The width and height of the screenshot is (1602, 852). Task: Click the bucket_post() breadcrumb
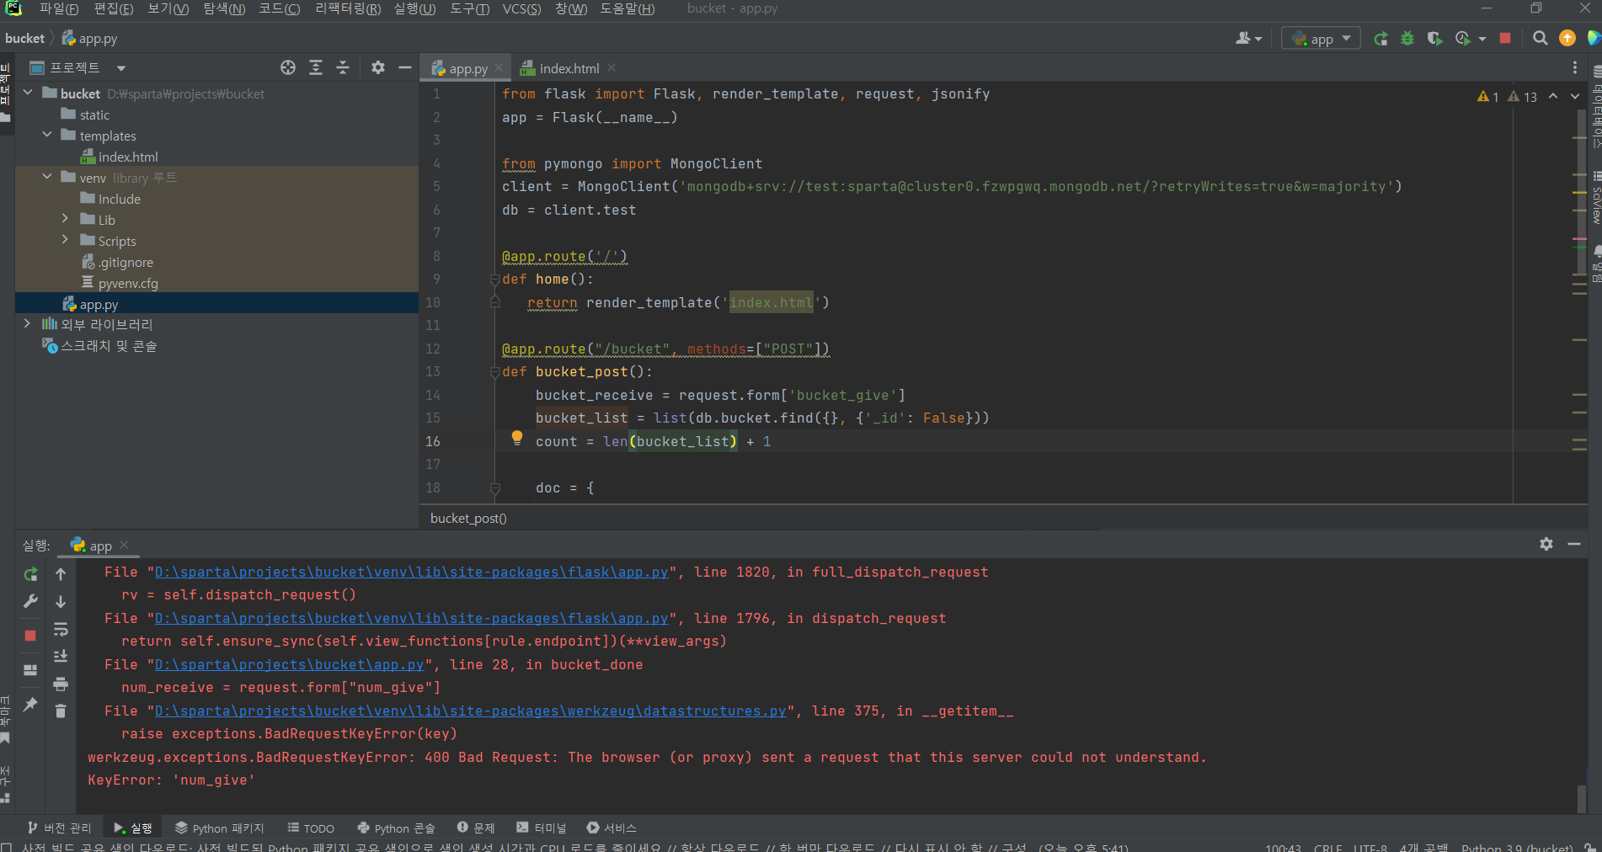[x=468, y=519]
